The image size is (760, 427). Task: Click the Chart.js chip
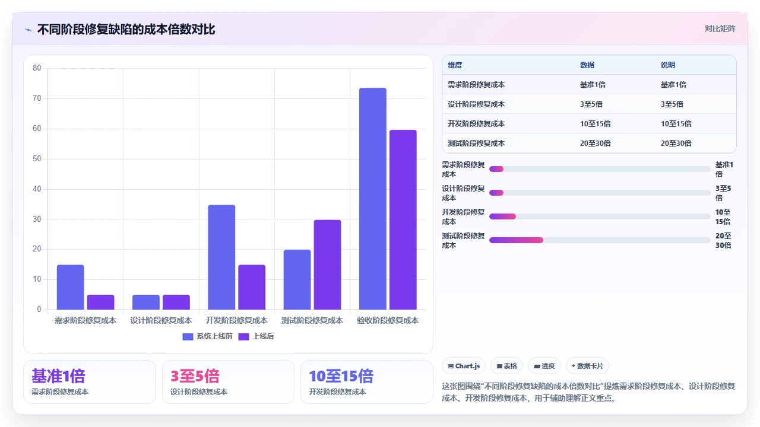click(x=464, y=366)
